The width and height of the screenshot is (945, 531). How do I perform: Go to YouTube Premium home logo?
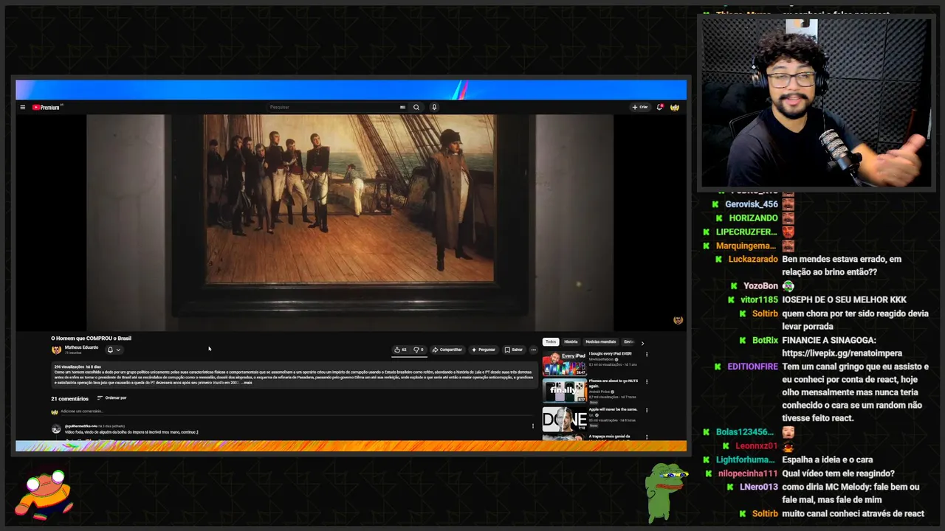46,108
